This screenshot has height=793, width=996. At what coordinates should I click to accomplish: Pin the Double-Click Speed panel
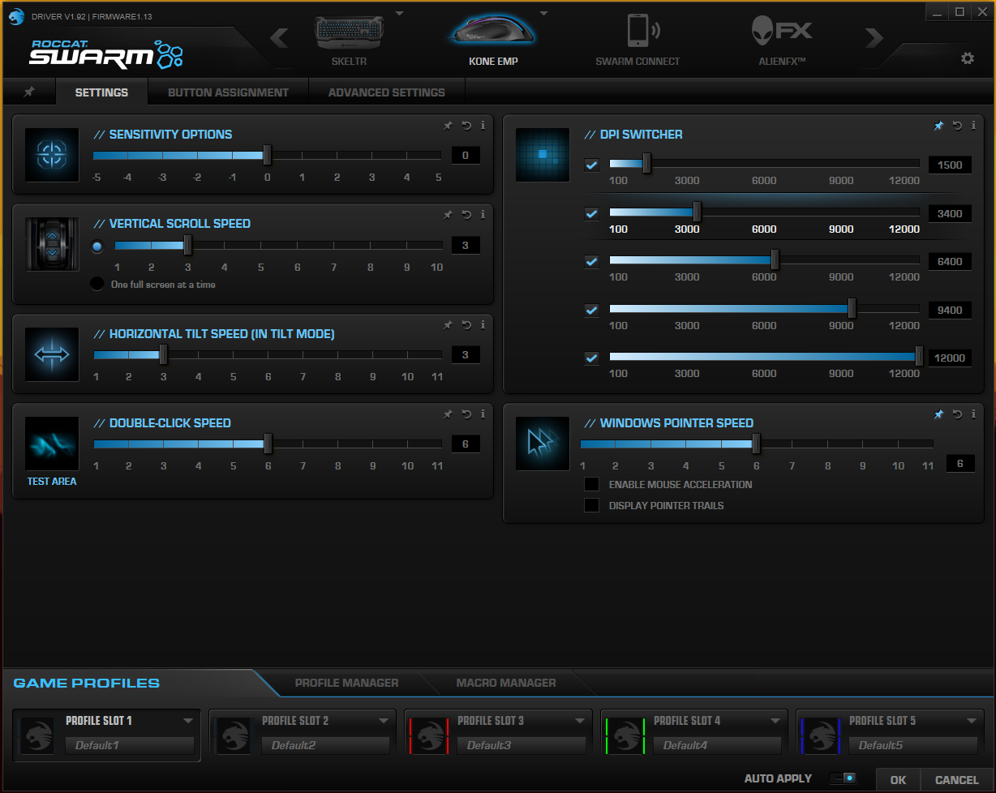click(x=448, y=414)
